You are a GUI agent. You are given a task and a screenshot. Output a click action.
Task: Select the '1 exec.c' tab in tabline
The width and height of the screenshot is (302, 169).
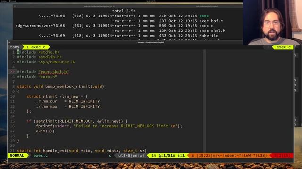pos(36,47)
